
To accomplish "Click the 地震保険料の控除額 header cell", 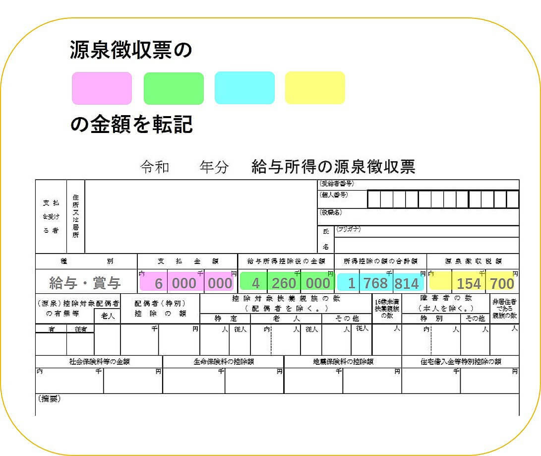I will point(343,362).
